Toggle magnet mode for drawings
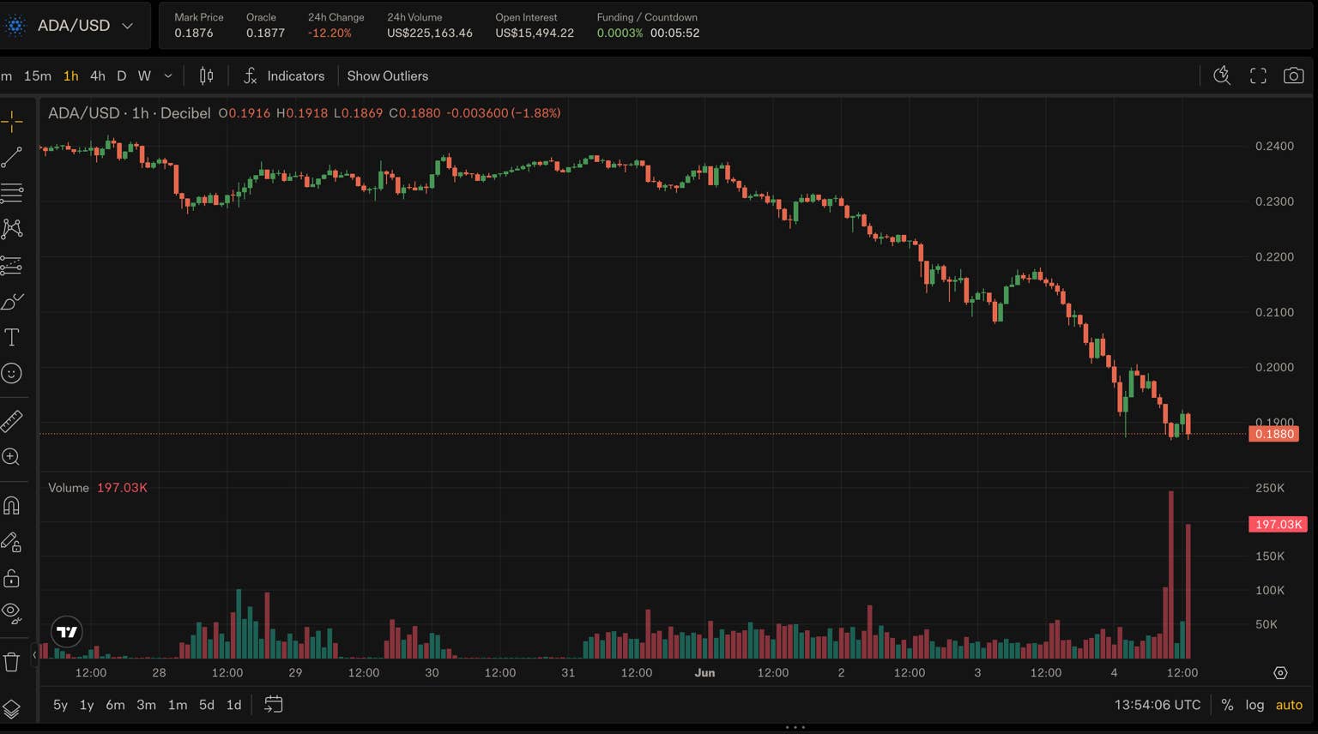The height and width of the screenshot is (734, 1318). click(12, 506)
